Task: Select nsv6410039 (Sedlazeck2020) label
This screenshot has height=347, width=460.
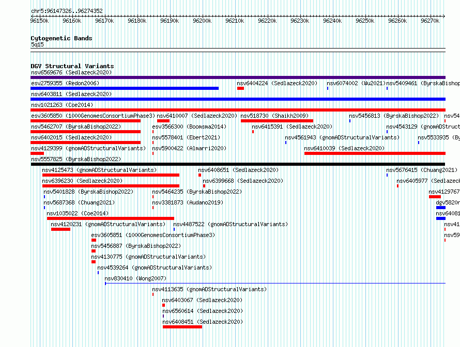Action: (x=344, y=148)
